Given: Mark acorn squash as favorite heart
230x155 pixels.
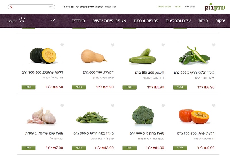Looking at the screenshot, I should pos(62,45).
